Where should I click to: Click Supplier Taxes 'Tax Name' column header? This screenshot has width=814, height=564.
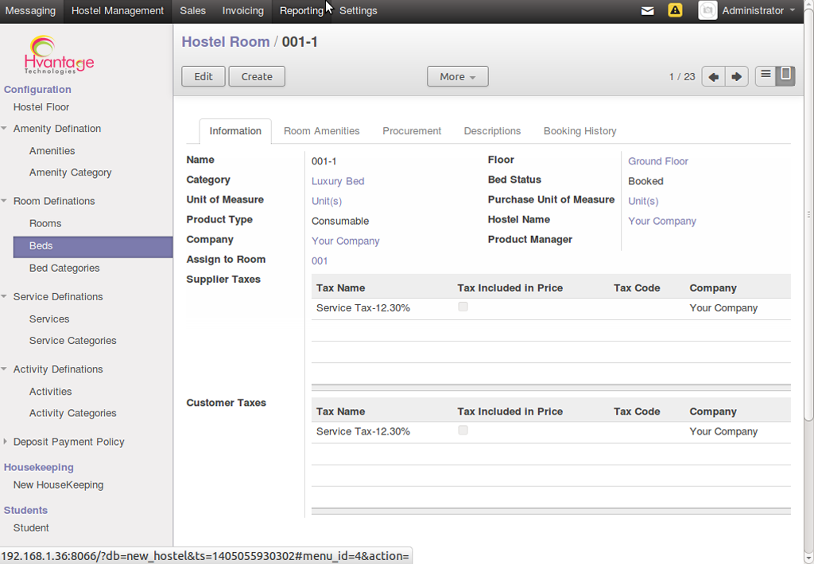340,288
